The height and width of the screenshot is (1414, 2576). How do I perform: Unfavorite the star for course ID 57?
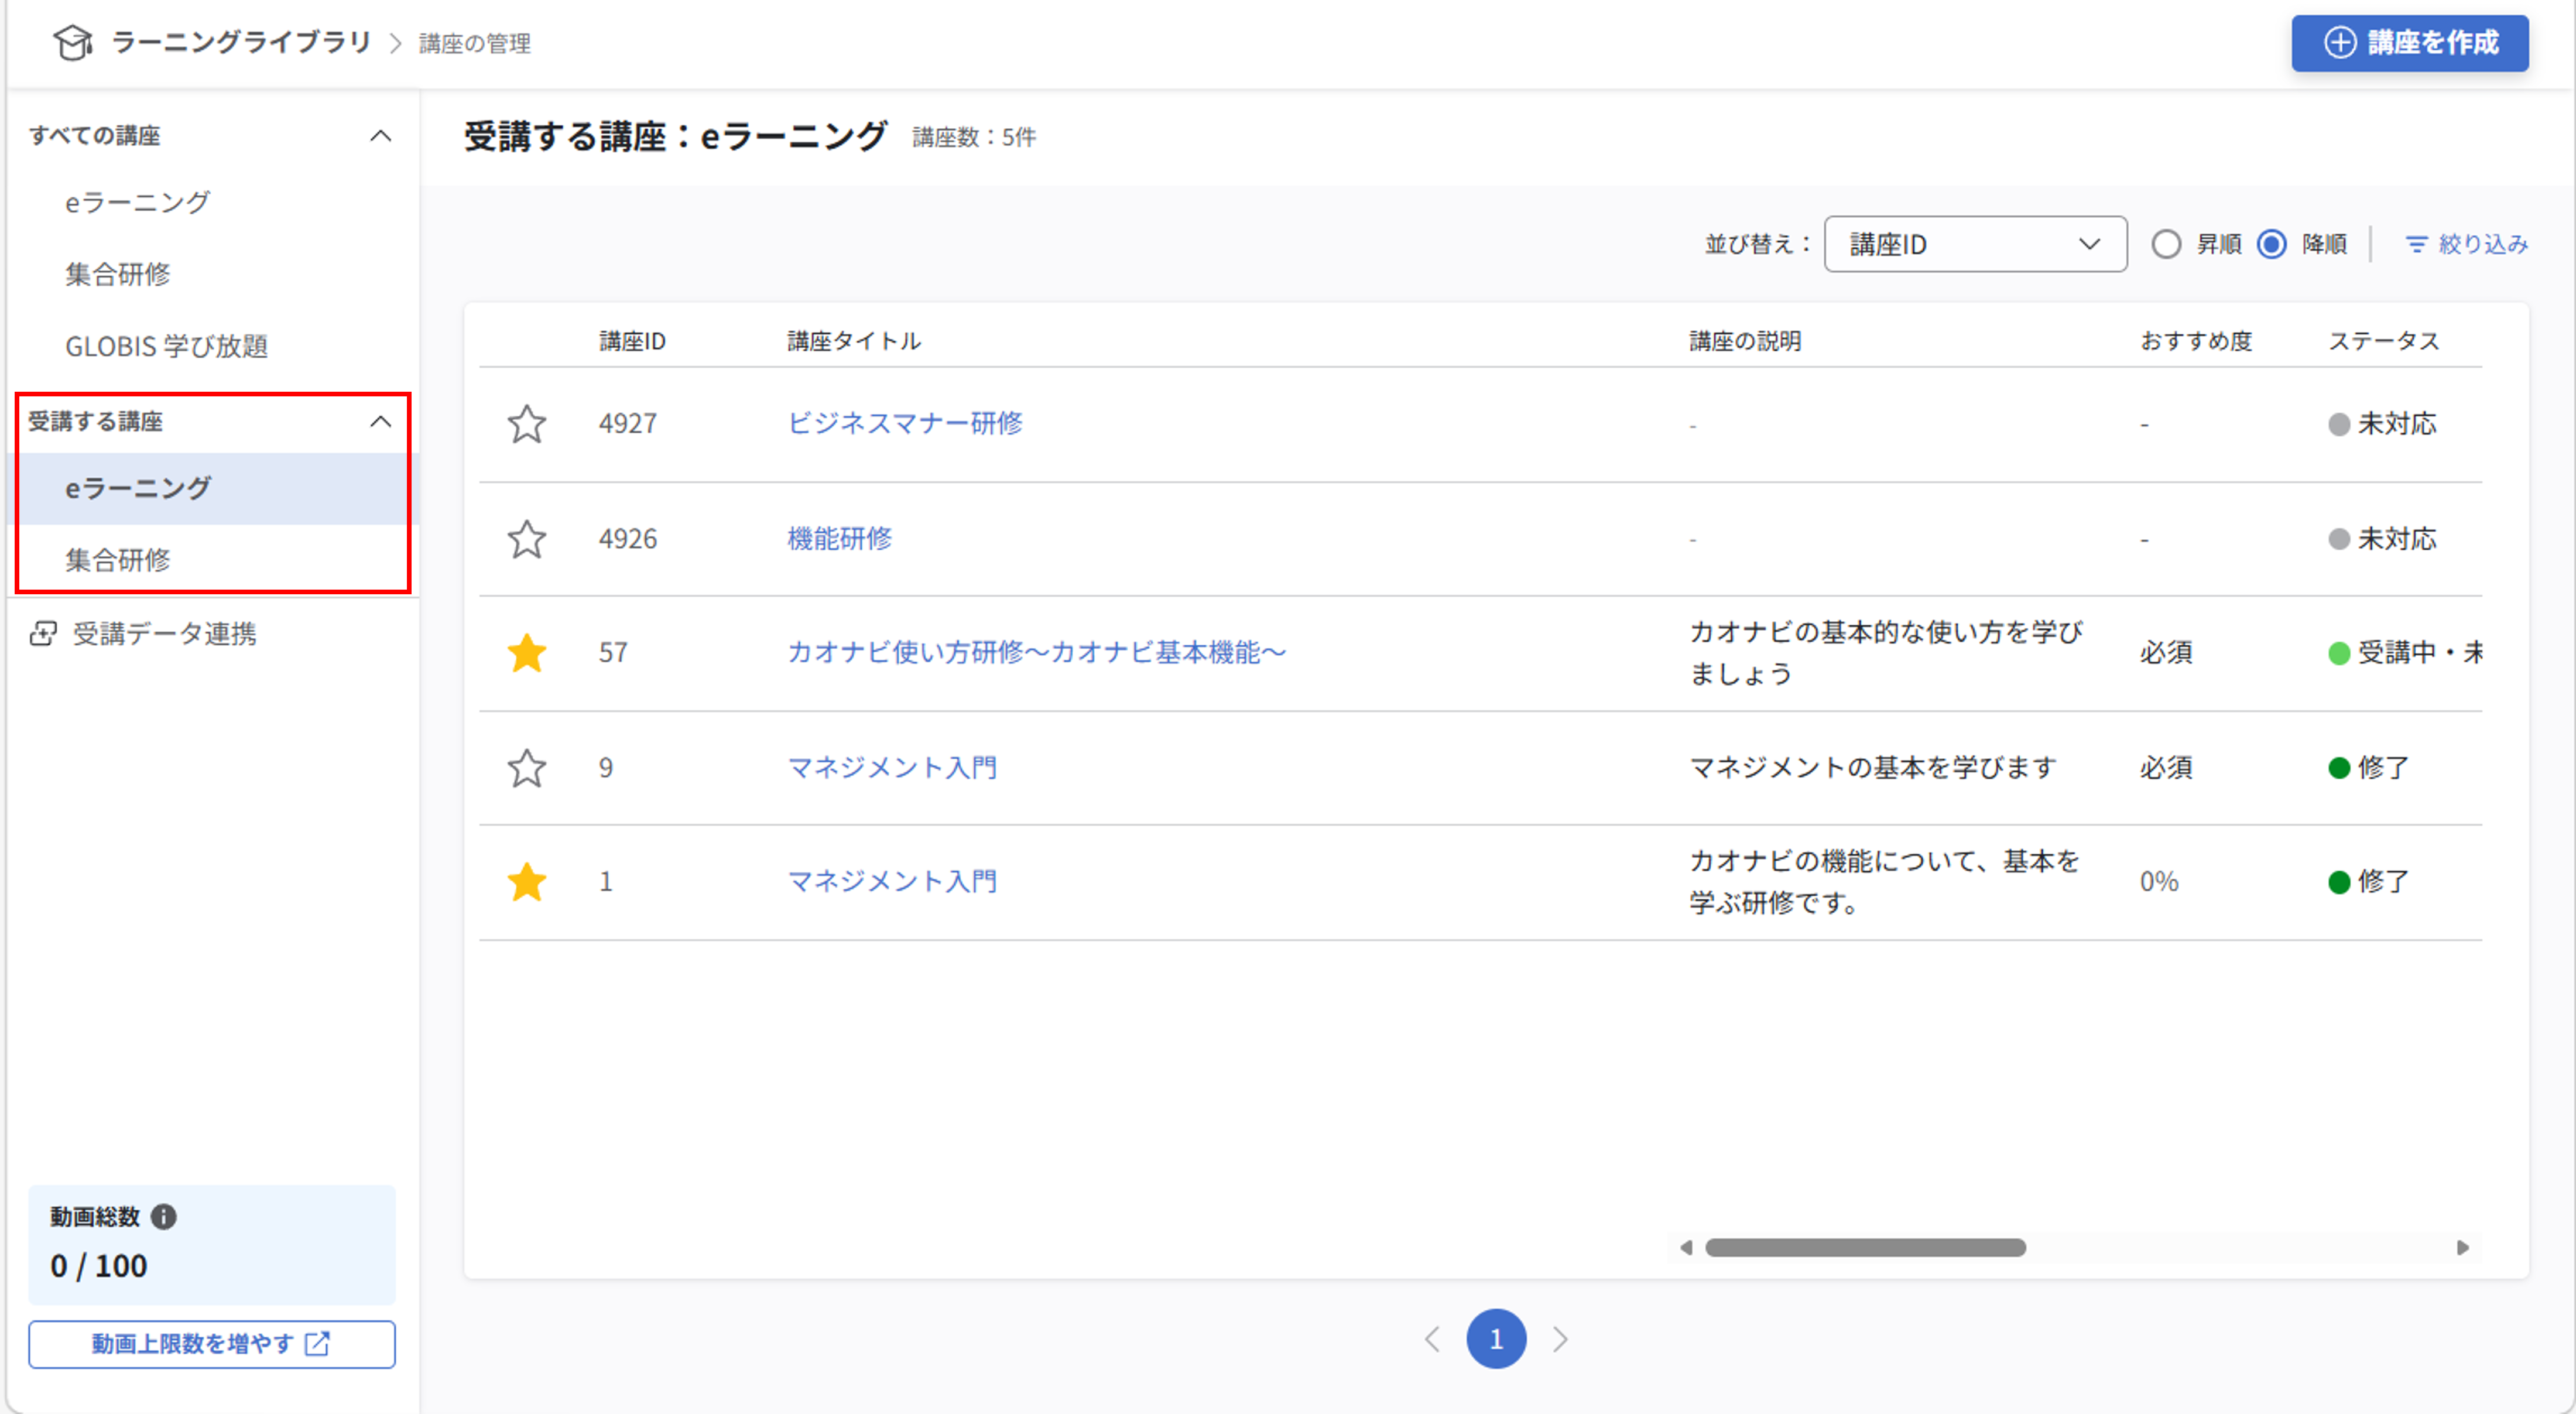(x=527, y=653)
